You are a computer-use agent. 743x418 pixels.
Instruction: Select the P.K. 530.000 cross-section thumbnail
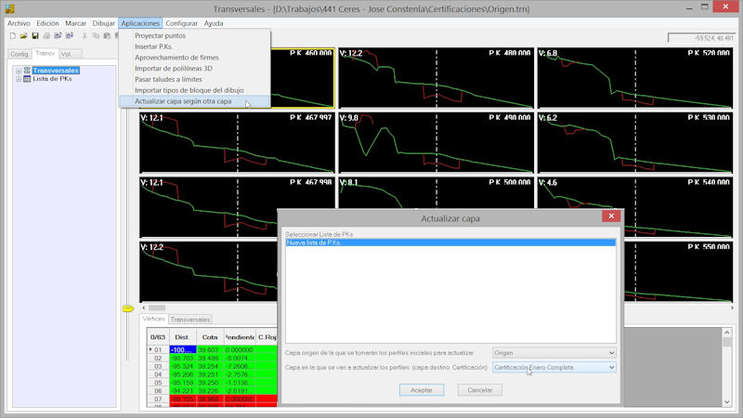point(635,143)
